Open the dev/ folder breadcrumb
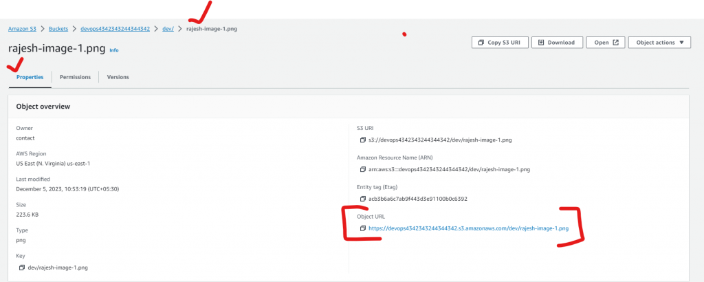704x282 pixels. [x=168, y=28]
